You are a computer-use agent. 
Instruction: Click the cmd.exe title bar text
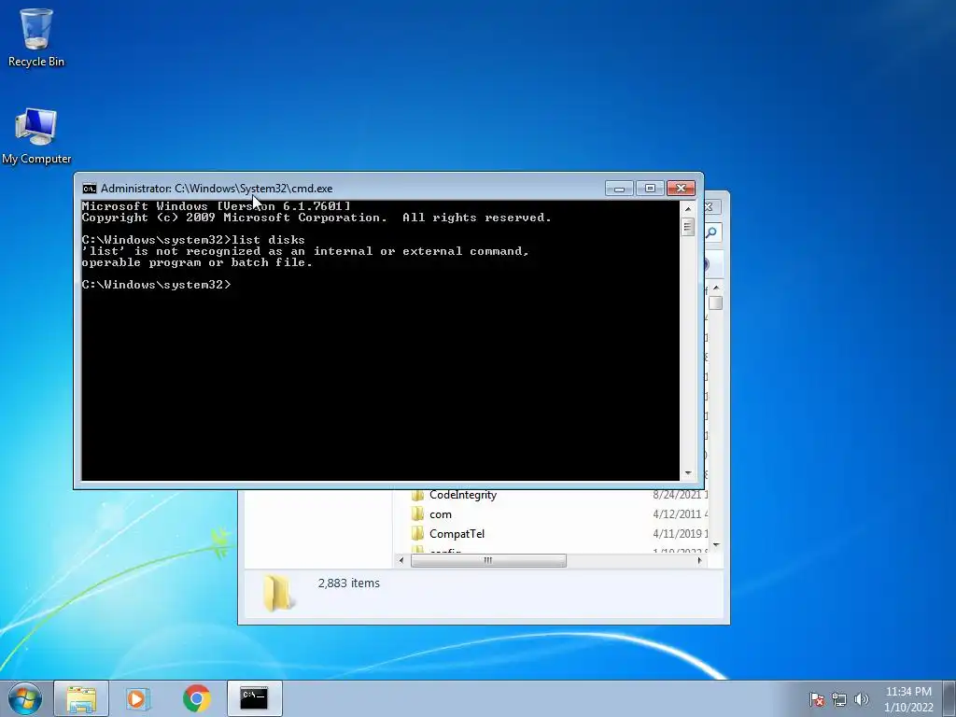click(217, 189)
